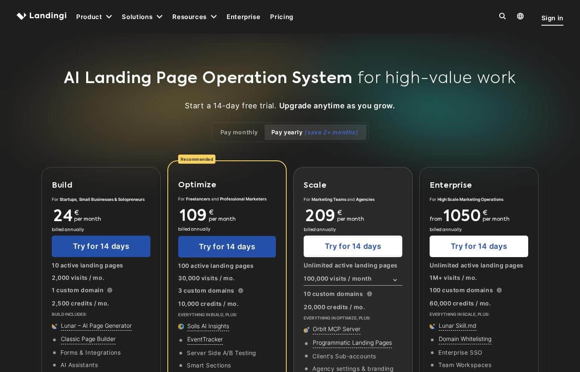Start Enterprise plan 14-day trial

(x=479, y=246)
